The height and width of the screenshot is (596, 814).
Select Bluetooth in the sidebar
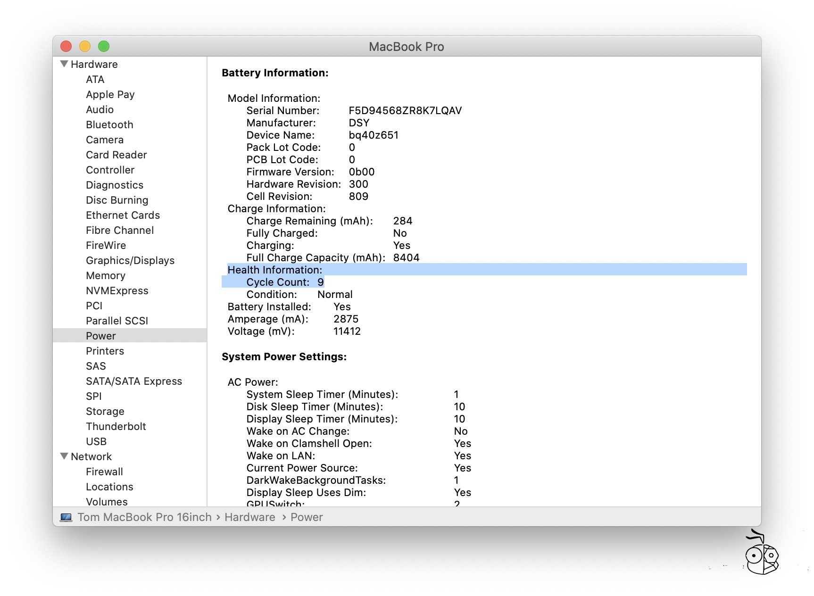coord(109,124)
